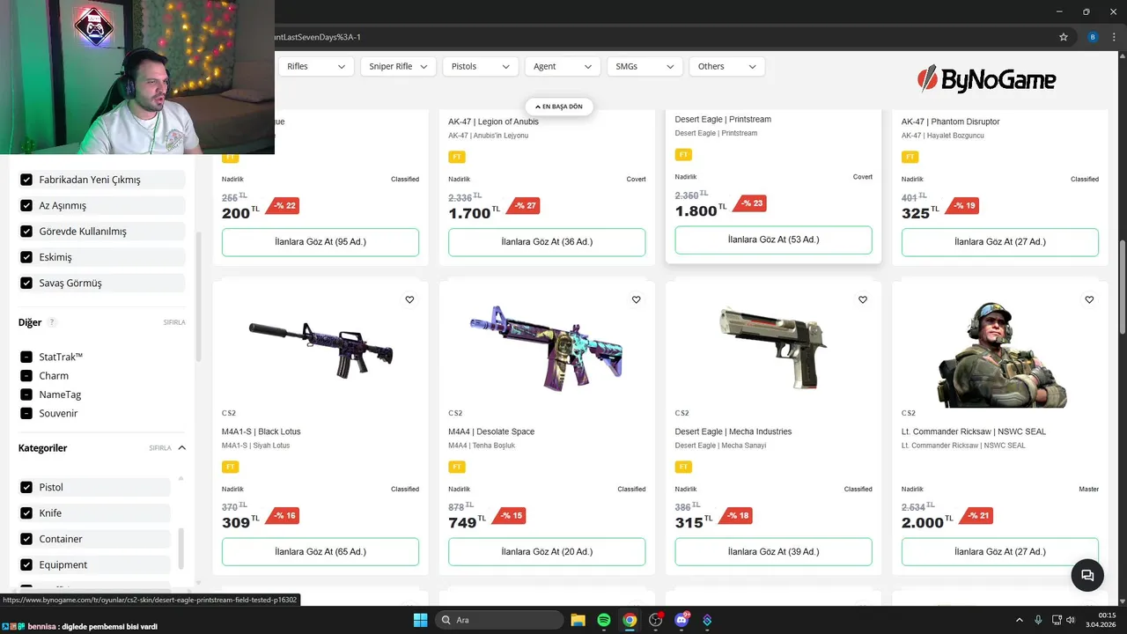Open the OBS Studio taskbar icon
This screenshot has width=1127, height=634.
point(655,620)
